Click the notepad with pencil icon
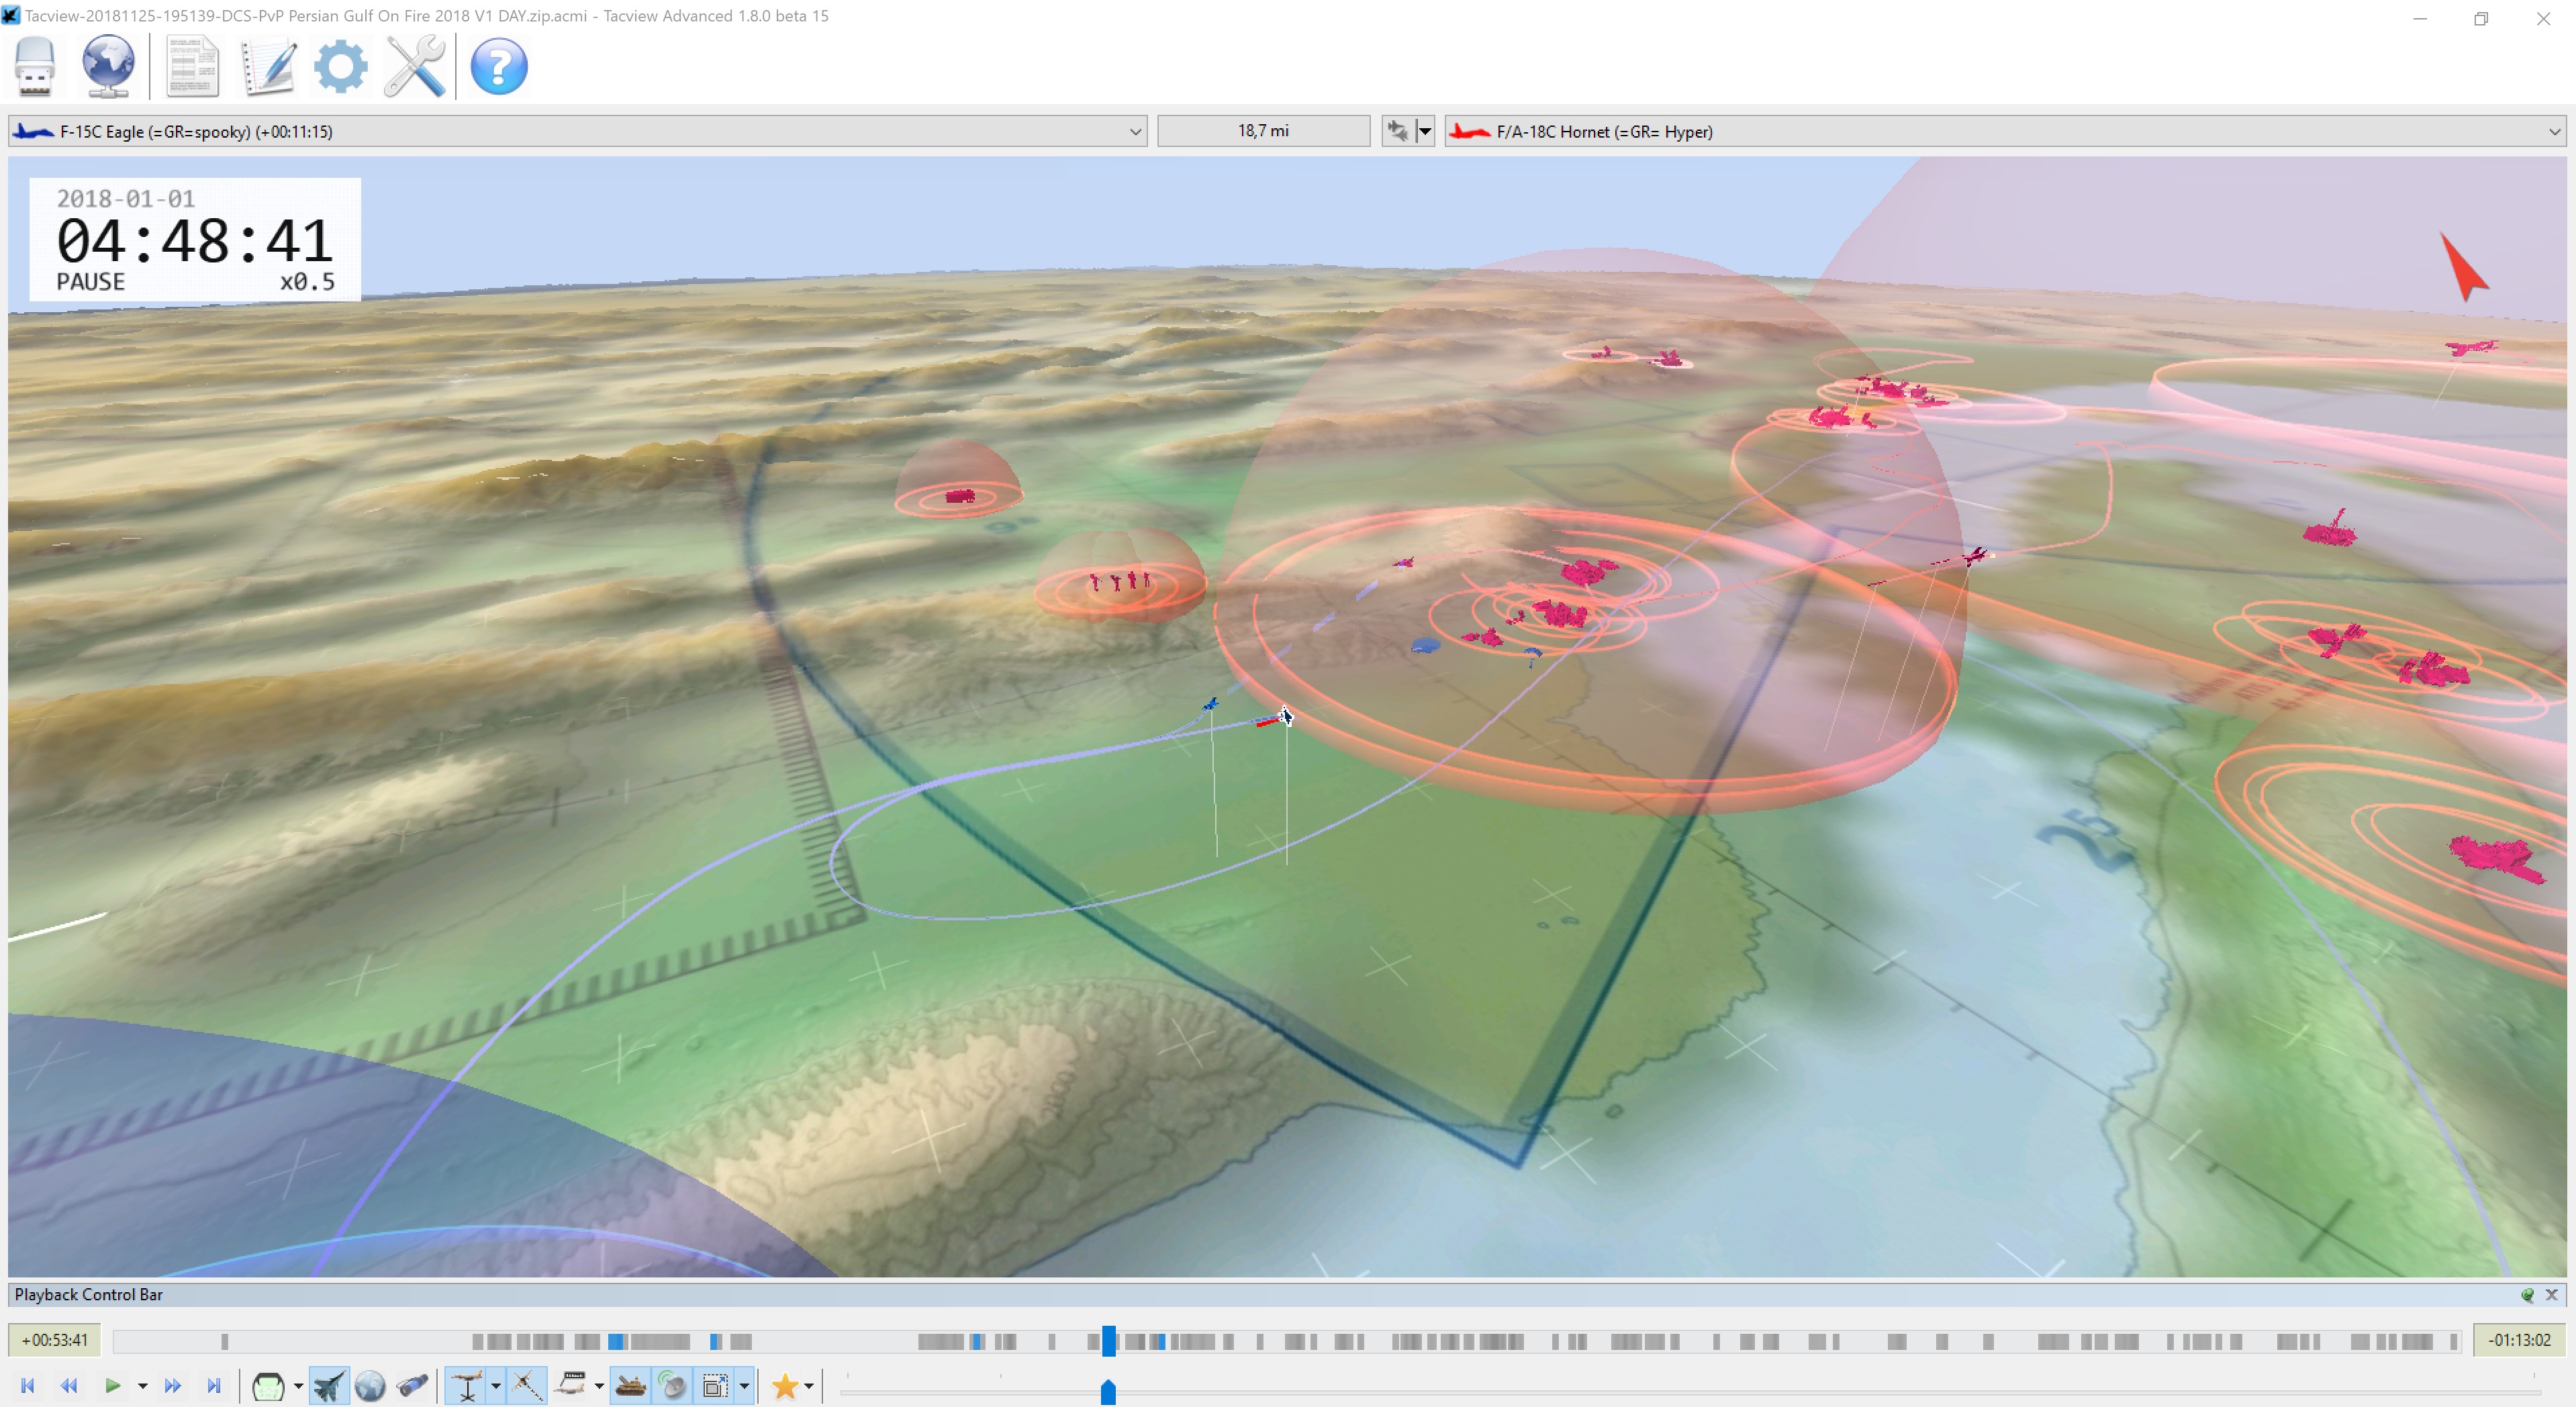The width and height of the screenshot is (2576, 1407). click(267, 66)
